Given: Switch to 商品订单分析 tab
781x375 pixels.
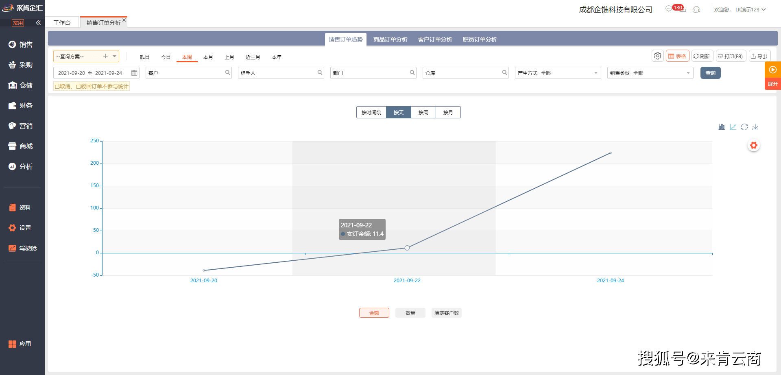Looking at the screenshot, I should 390,39.
